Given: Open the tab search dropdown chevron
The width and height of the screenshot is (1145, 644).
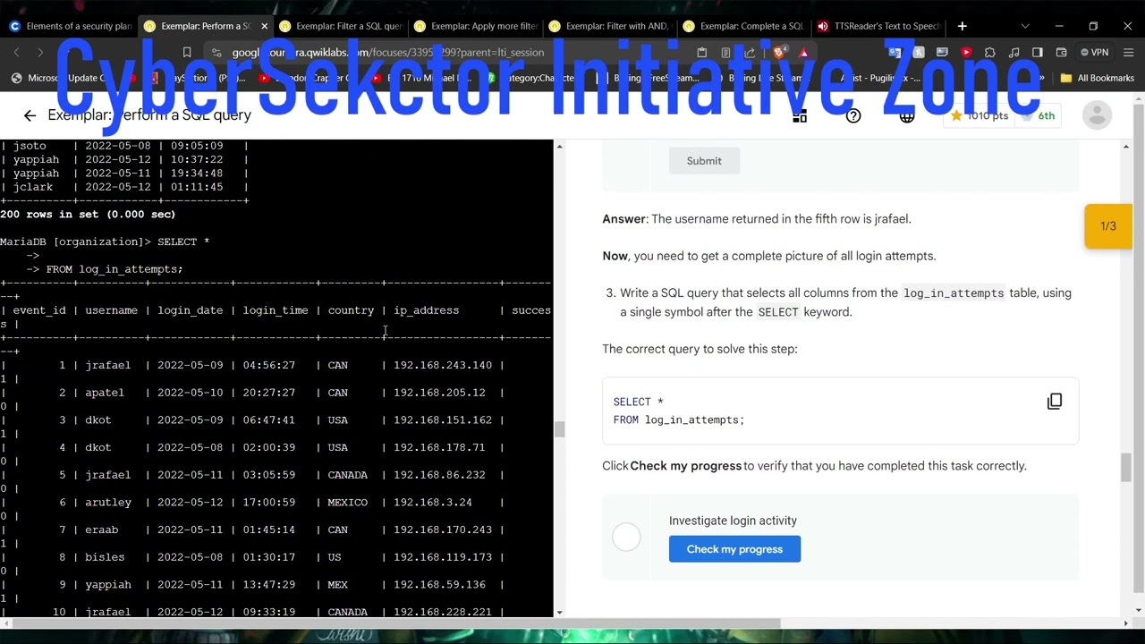Looking at the screenshot, I should [x=1025, y=26].
